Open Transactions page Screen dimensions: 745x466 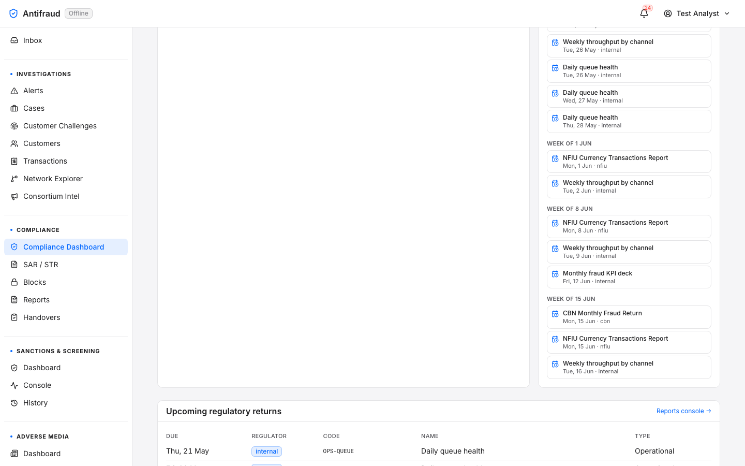point(66,161)
